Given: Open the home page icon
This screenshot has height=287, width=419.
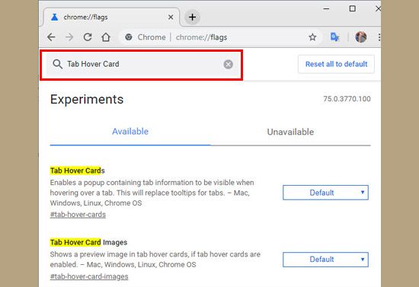Looking at the screenshot, I should click(x=106, y=37).
